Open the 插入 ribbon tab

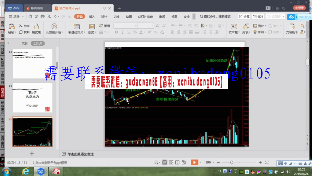[x=92, y=16]
